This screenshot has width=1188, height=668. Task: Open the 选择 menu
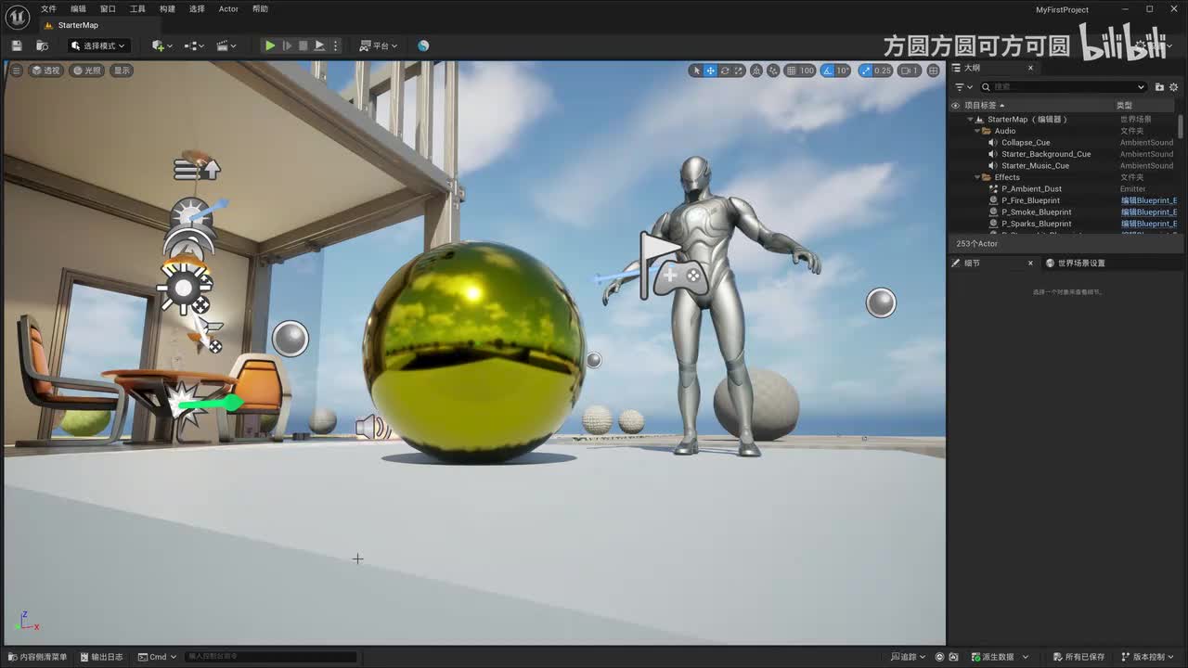click(x=197, y=9)
